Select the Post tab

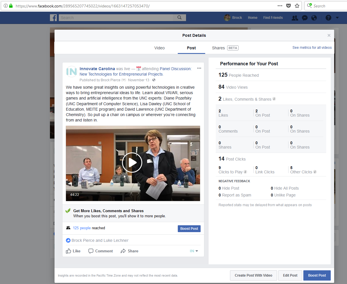point(191,48)
